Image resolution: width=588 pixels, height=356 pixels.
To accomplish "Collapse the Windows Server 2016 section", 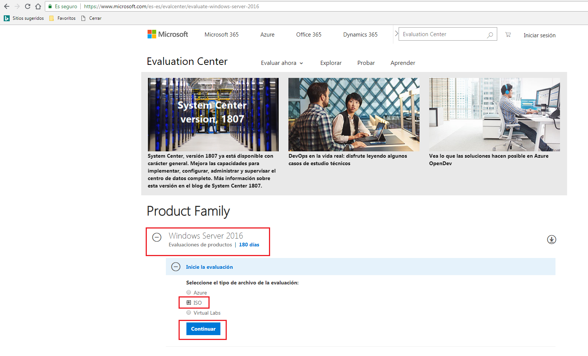I will pyautogui.click(x=157, y=237).
